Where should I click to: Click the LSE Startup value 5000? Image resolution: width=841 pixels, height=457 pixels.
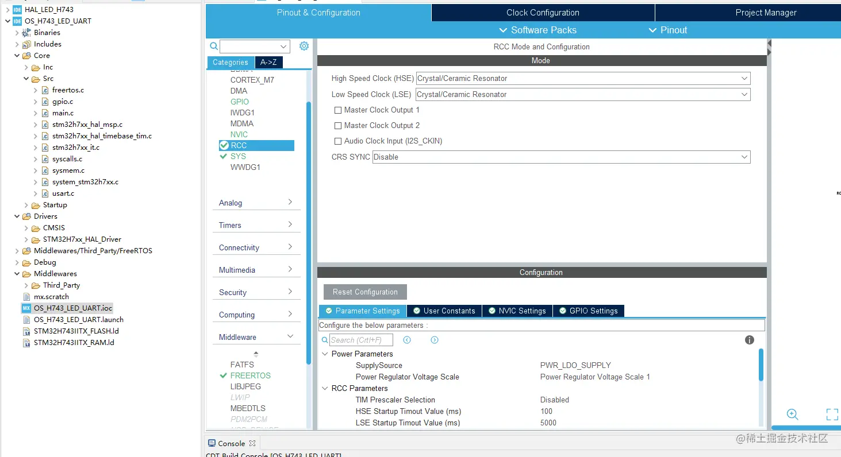coord(548,423)
